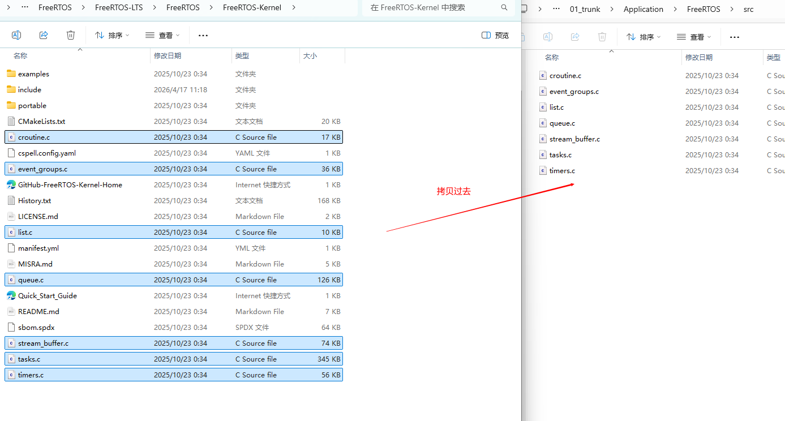Screen dimensions: 785x421
Task: Select cspell.config.yaml file icon
Action: pyautogui.click(x=11, y=153)
